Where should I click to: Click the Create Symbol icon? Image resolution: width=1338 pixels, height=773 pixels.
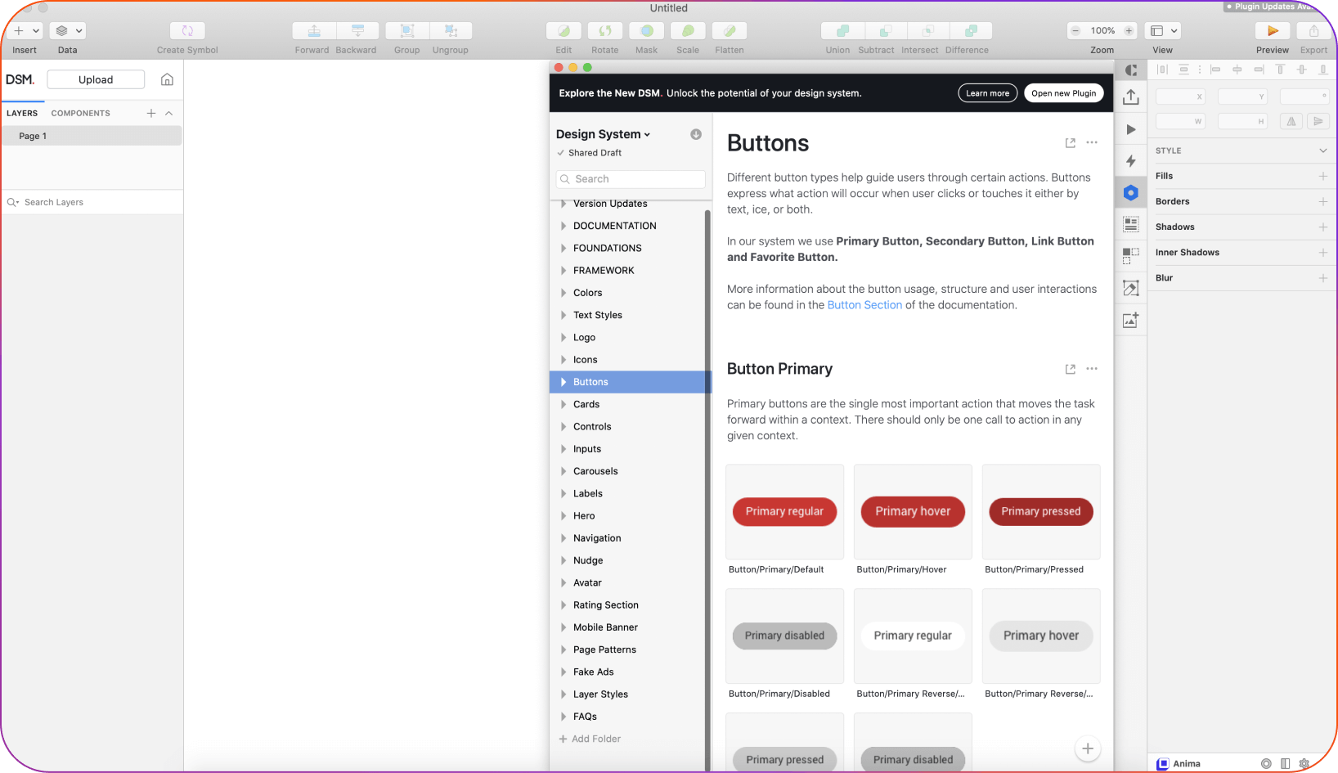coord(187,31)
